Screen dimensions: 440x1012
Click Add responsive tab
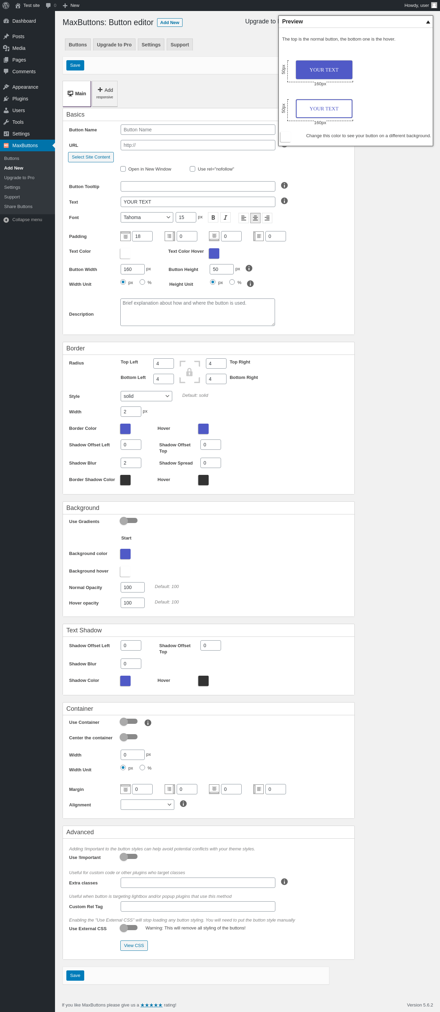pos(105,94)
